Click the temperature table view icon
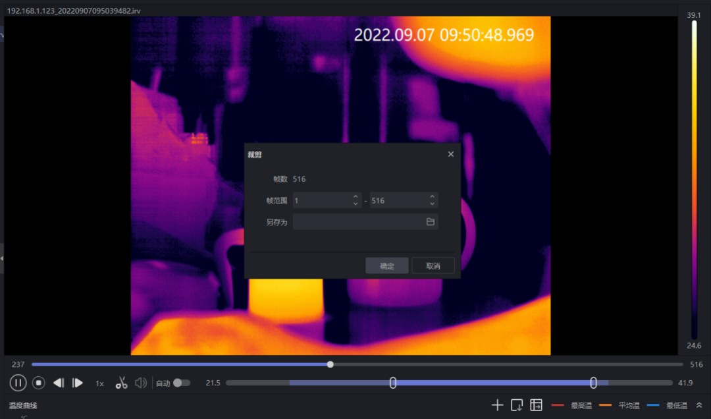This screenshot has height=419, width=711. click(536, 405)
